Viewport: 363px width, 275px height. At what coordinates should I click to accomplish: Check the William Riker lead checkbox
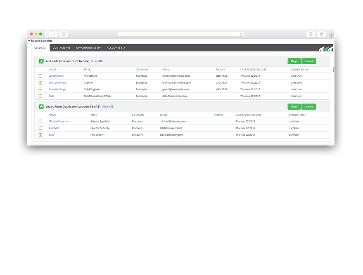40,76
